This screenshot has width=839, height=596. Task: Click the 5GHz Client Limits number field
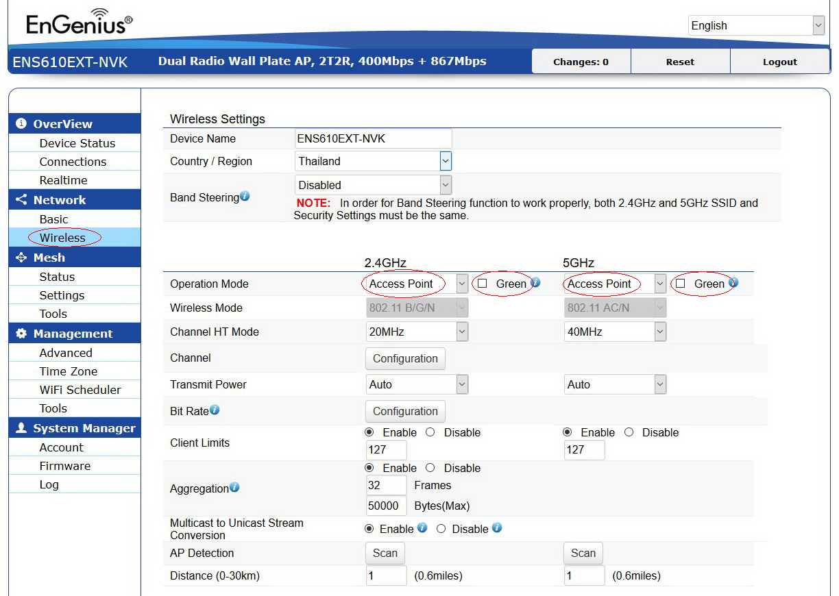coord(584,450)
